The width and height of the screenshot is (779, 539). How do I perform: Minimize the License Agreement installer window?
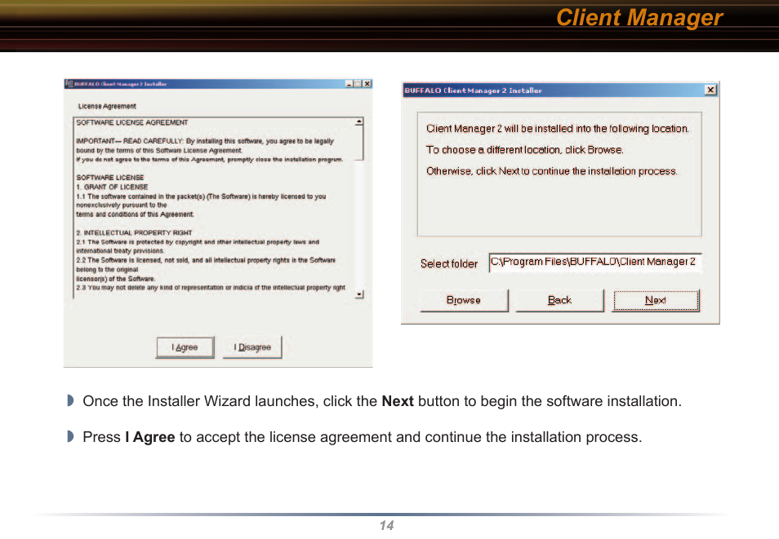click(349, 84)
